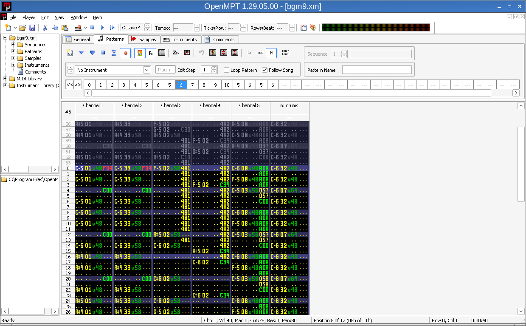Click the question-mark pattern info icon
This screenshot has height=326, width=526.
[x=213, y=53]
